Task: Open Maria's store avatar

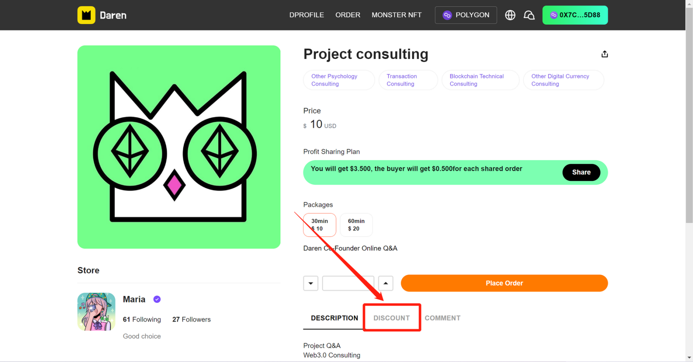Action: click(x=96, y=312)
